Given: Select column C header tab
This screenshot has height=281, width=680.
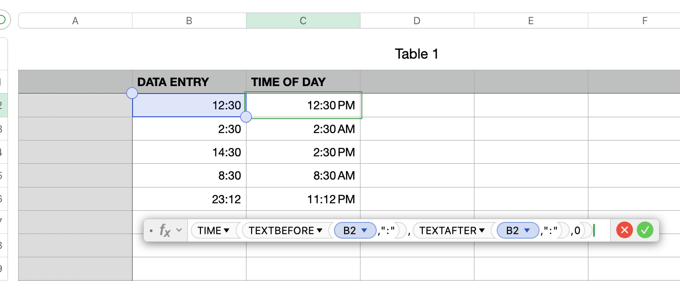Looking at the screenshot, I should pyautogui.click(x=303, y=20).
